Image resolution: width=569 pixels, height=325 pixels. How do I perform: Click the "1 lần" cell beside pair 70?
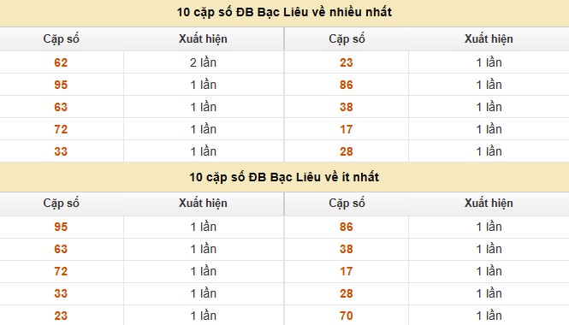click(489, 316)
